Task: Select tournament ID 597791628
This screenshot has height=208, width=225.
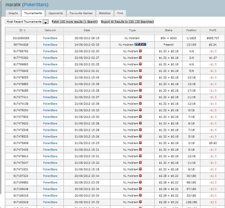Action: point(21,44)
